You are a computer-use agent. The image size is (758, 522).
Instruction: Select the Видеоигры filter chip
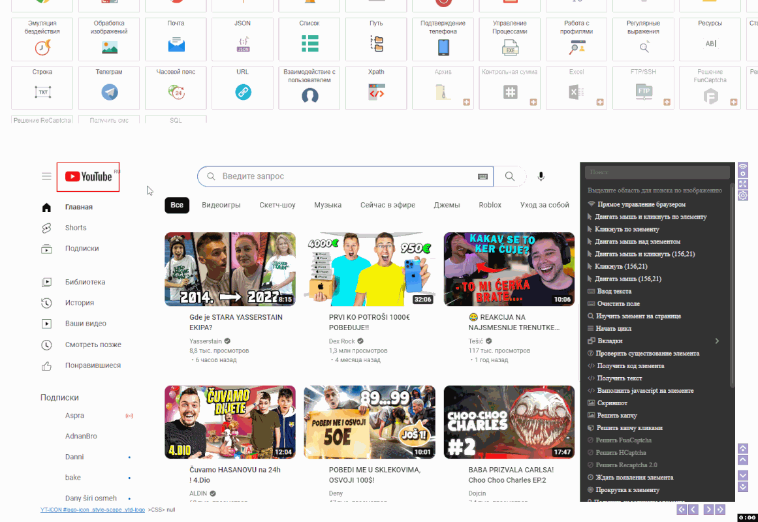221,205
